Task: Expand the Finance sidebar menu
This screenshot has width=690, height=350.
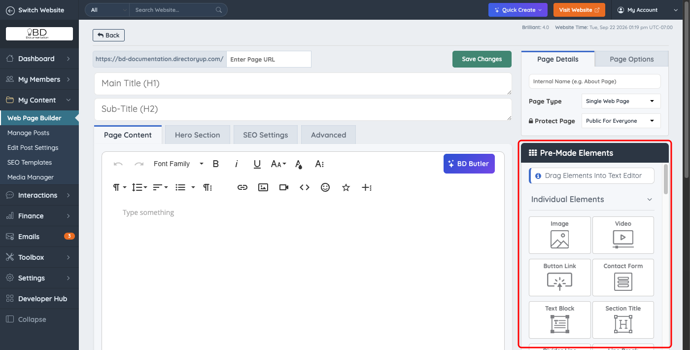Action: (x=39, y=216)
